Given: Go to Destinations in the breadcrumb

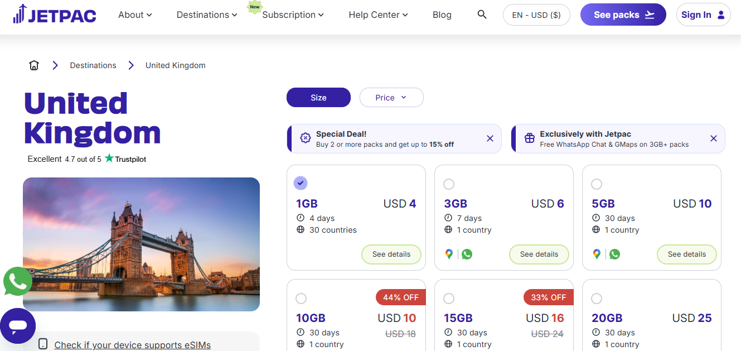Looking at the screenshot, I should point(93,65).
